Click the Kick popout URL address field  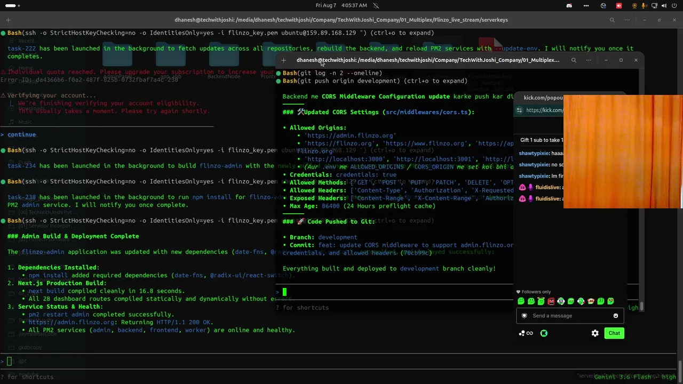544,110
